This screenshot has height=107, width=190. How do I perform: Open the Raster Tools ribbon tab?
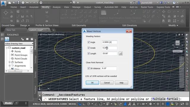[x=147, y=7]
